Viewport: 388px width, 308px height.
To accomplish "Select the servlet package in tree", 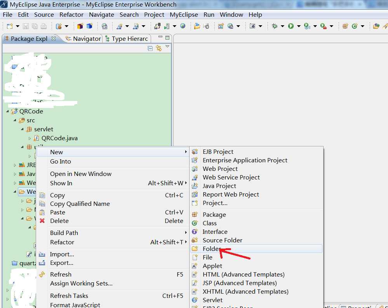I will tap(43, 129).
